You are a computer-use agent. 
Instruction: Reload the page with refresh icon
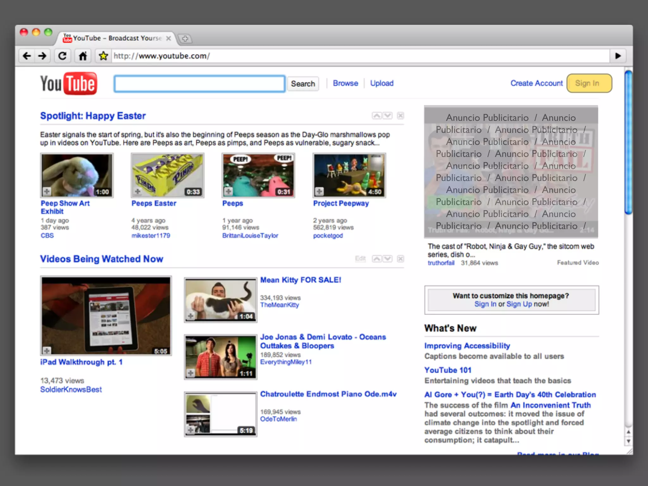click(63, 56)
